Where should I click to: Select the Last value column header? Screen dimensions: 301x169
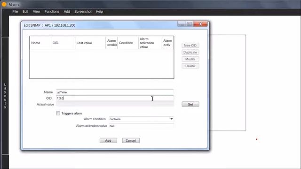[90, 43]
